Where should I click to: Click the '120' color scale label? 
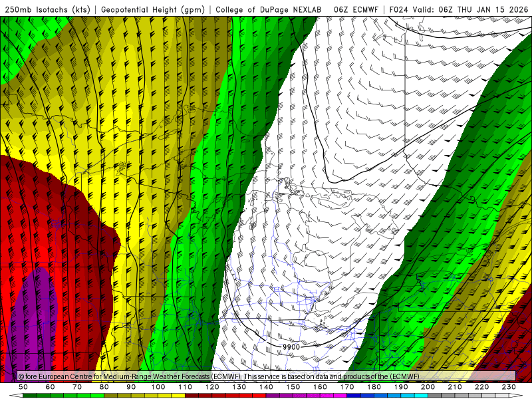tap(212, 387)
